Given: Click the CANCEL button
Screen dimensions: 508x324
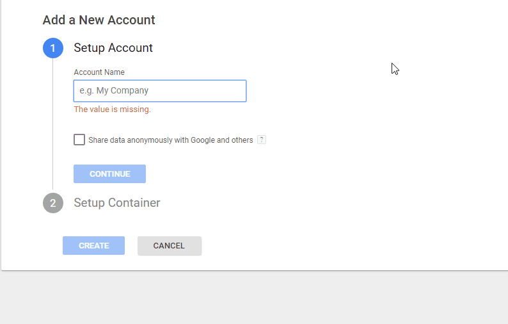Looking at the screenshot, I should click(x=170, y=245).
